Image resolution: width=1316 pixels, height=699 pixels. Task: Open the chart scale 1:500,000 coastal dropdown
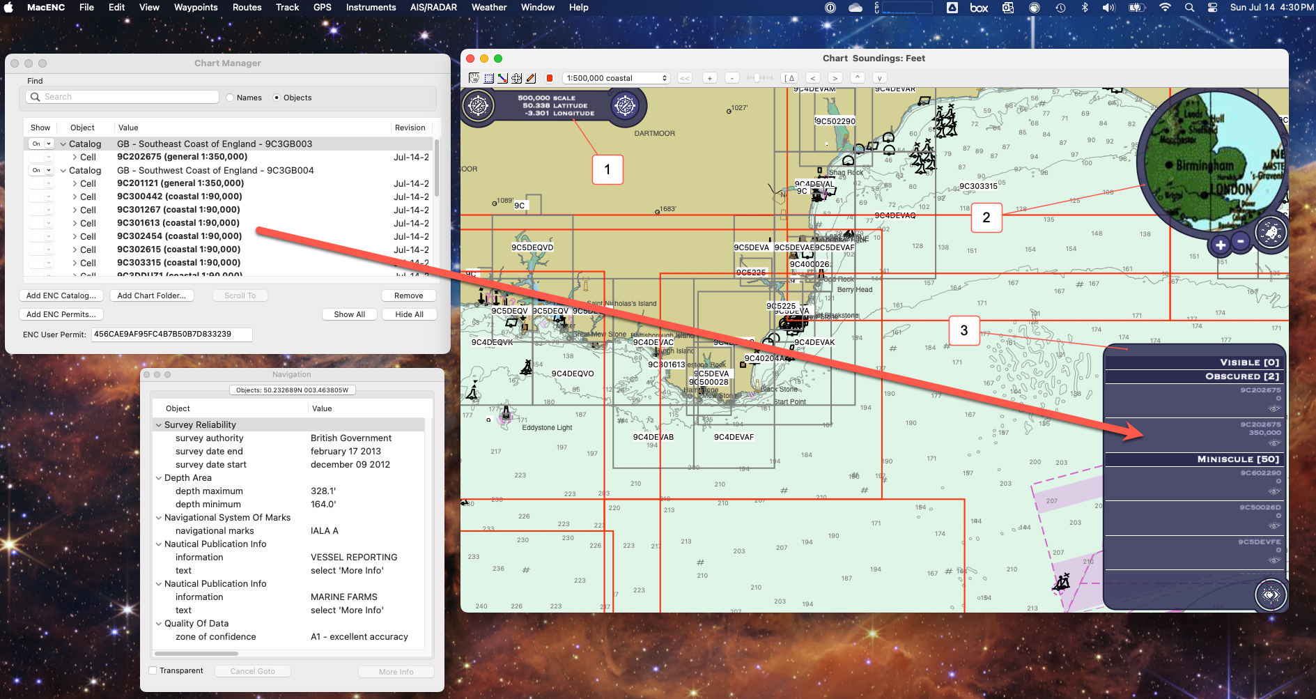(x=617, y=78)
